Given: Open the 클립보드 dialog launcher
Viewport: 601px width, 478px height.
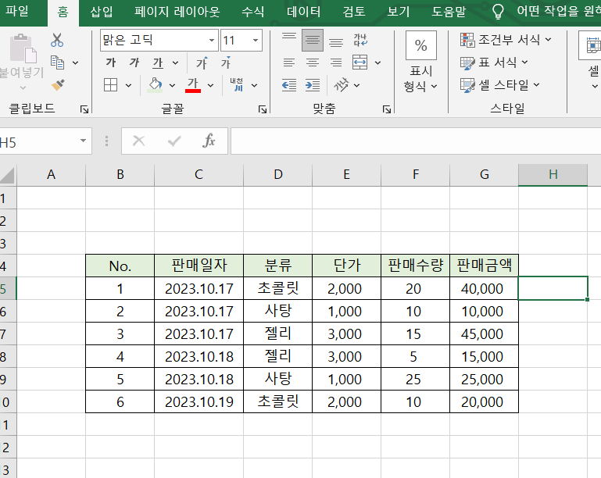Looking at the screenshot, I should tap(84, 110).
